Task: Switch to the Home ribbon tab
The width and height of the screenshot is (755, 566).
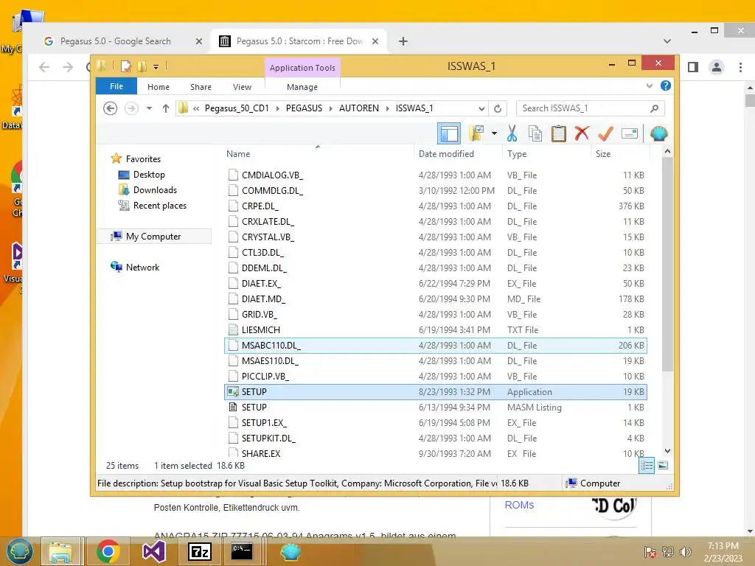Action: (159, 87)
